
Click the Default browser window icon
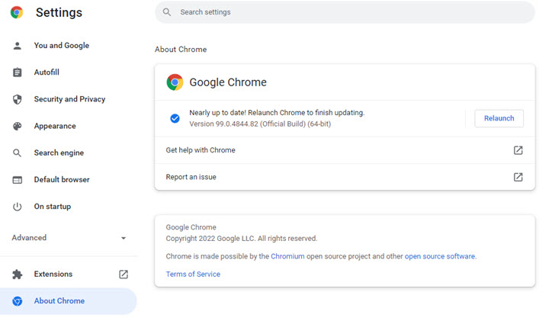18,180
